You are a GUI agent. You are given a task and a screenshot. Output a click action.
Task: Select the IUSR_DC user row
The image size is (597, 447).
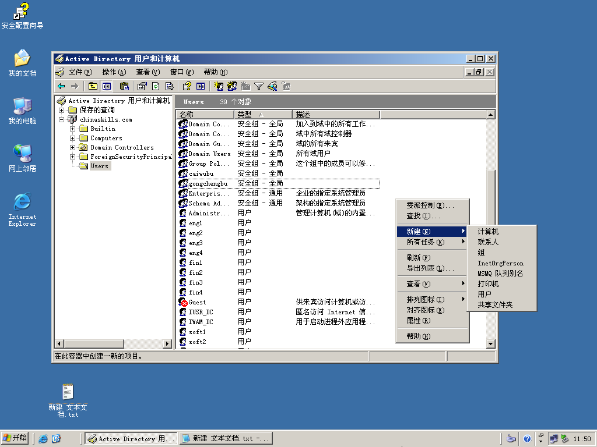click(279, 312)
